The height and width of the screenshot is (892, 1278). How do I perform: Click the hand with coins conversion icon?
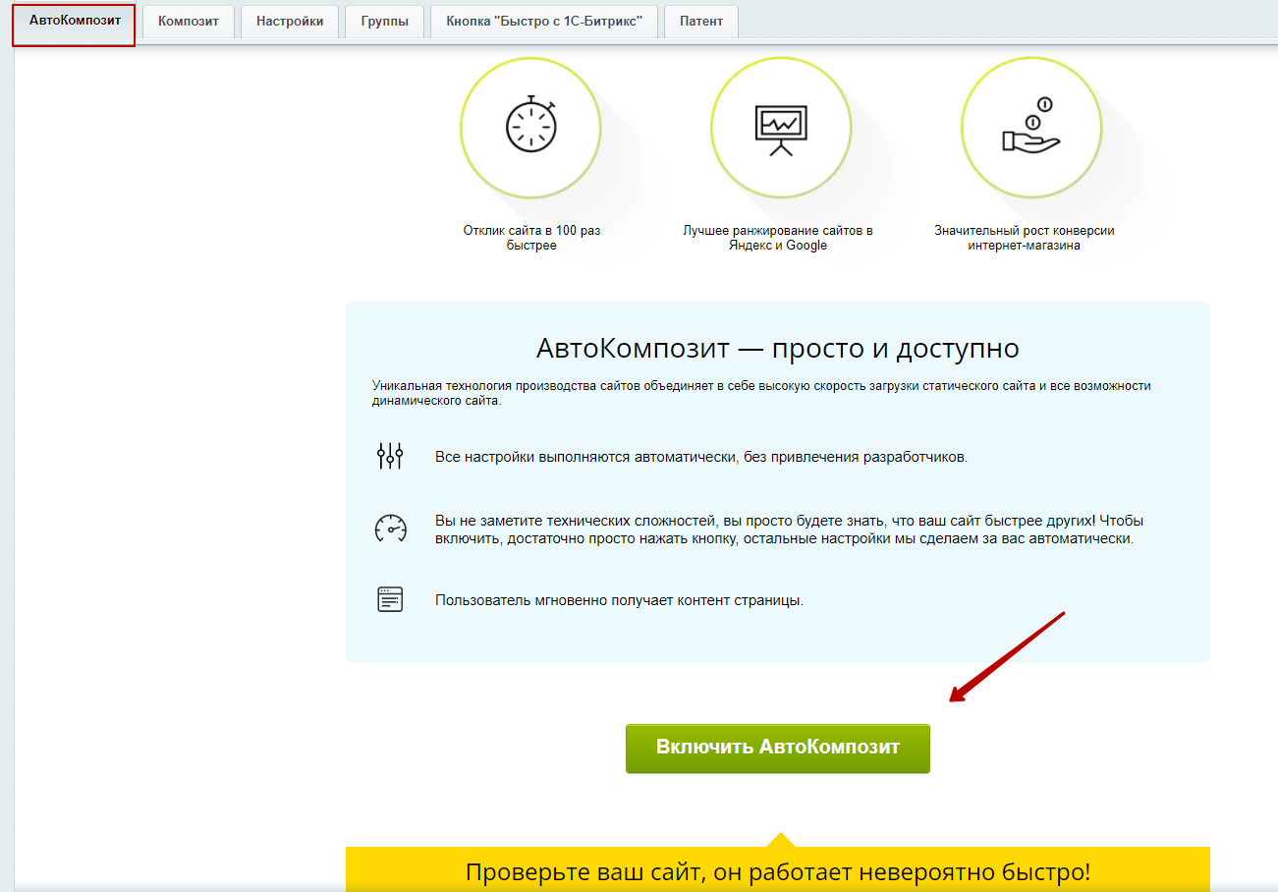coord(1030,124)
